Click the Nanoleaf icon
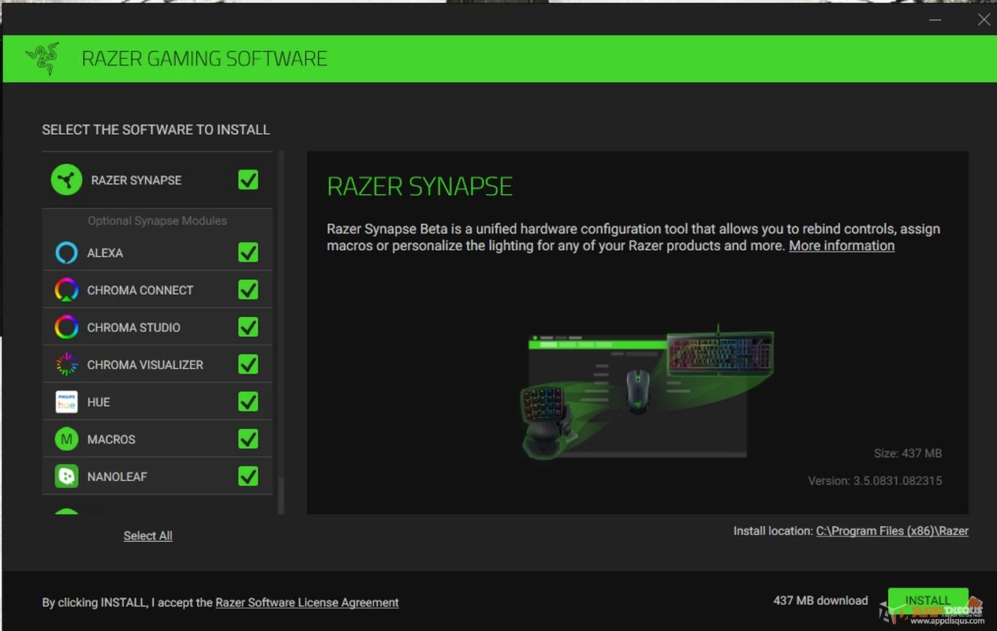The width and height of the screenshot is (997, 631). point(66,476)
